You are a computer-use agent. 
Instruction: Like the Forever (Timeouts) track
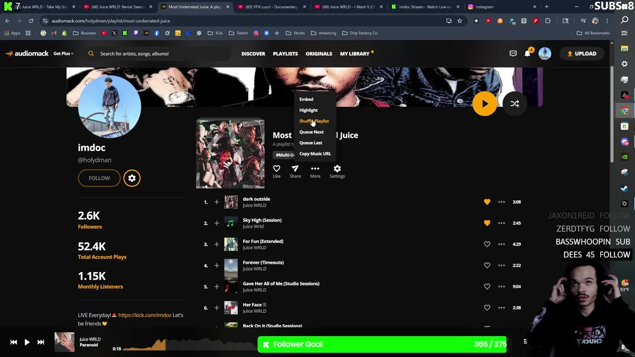pyautogui.click(x=487, y=265)
